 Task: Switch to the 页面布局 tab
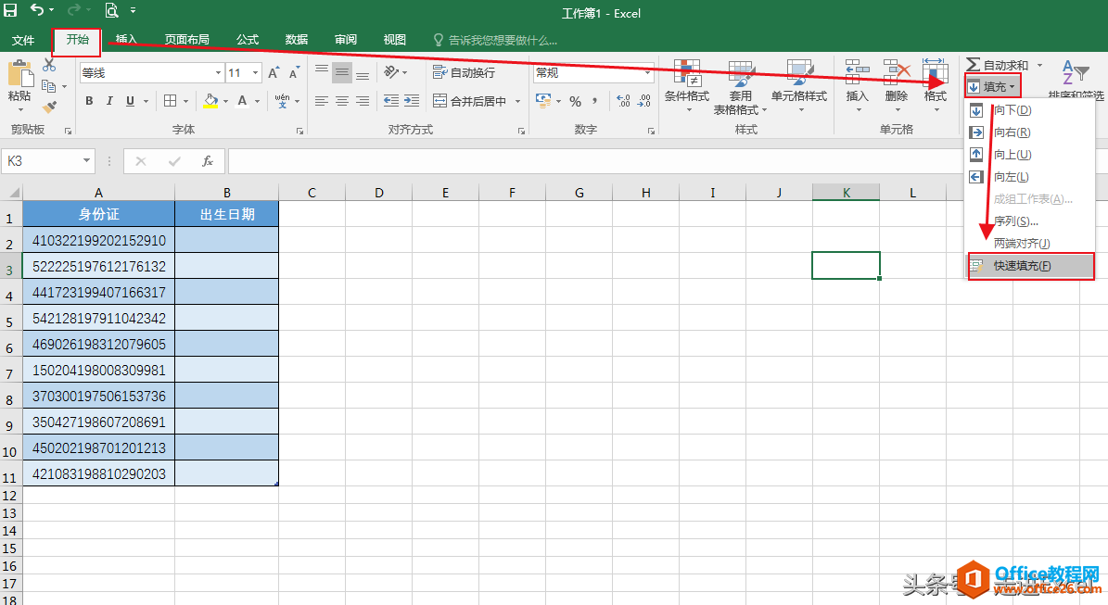click(186, 40)
